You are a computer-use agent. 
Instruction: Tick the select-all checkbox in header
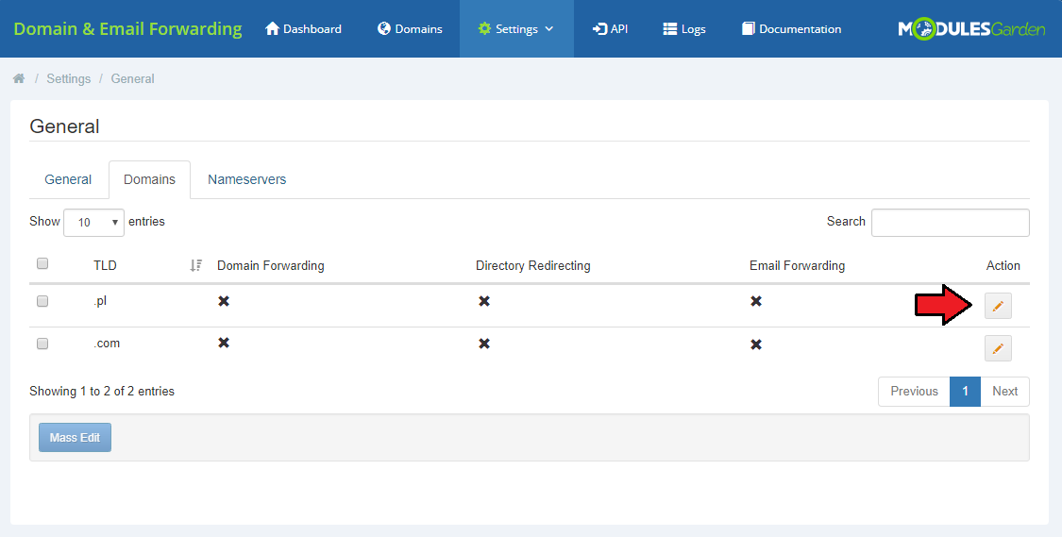42,263
